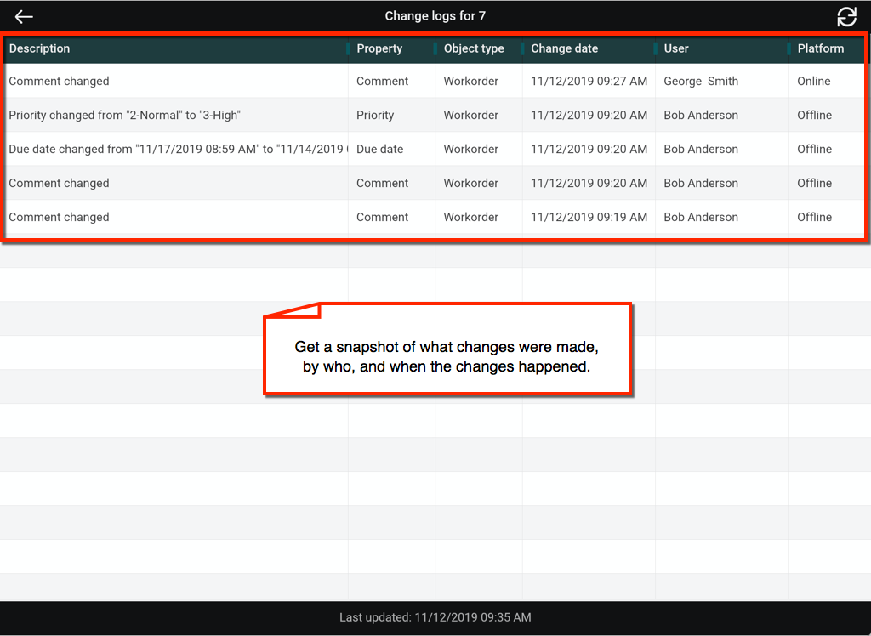This screenshot has height=636, width=871.
Task: Click the Property column header
Action: tap(379, 48)
